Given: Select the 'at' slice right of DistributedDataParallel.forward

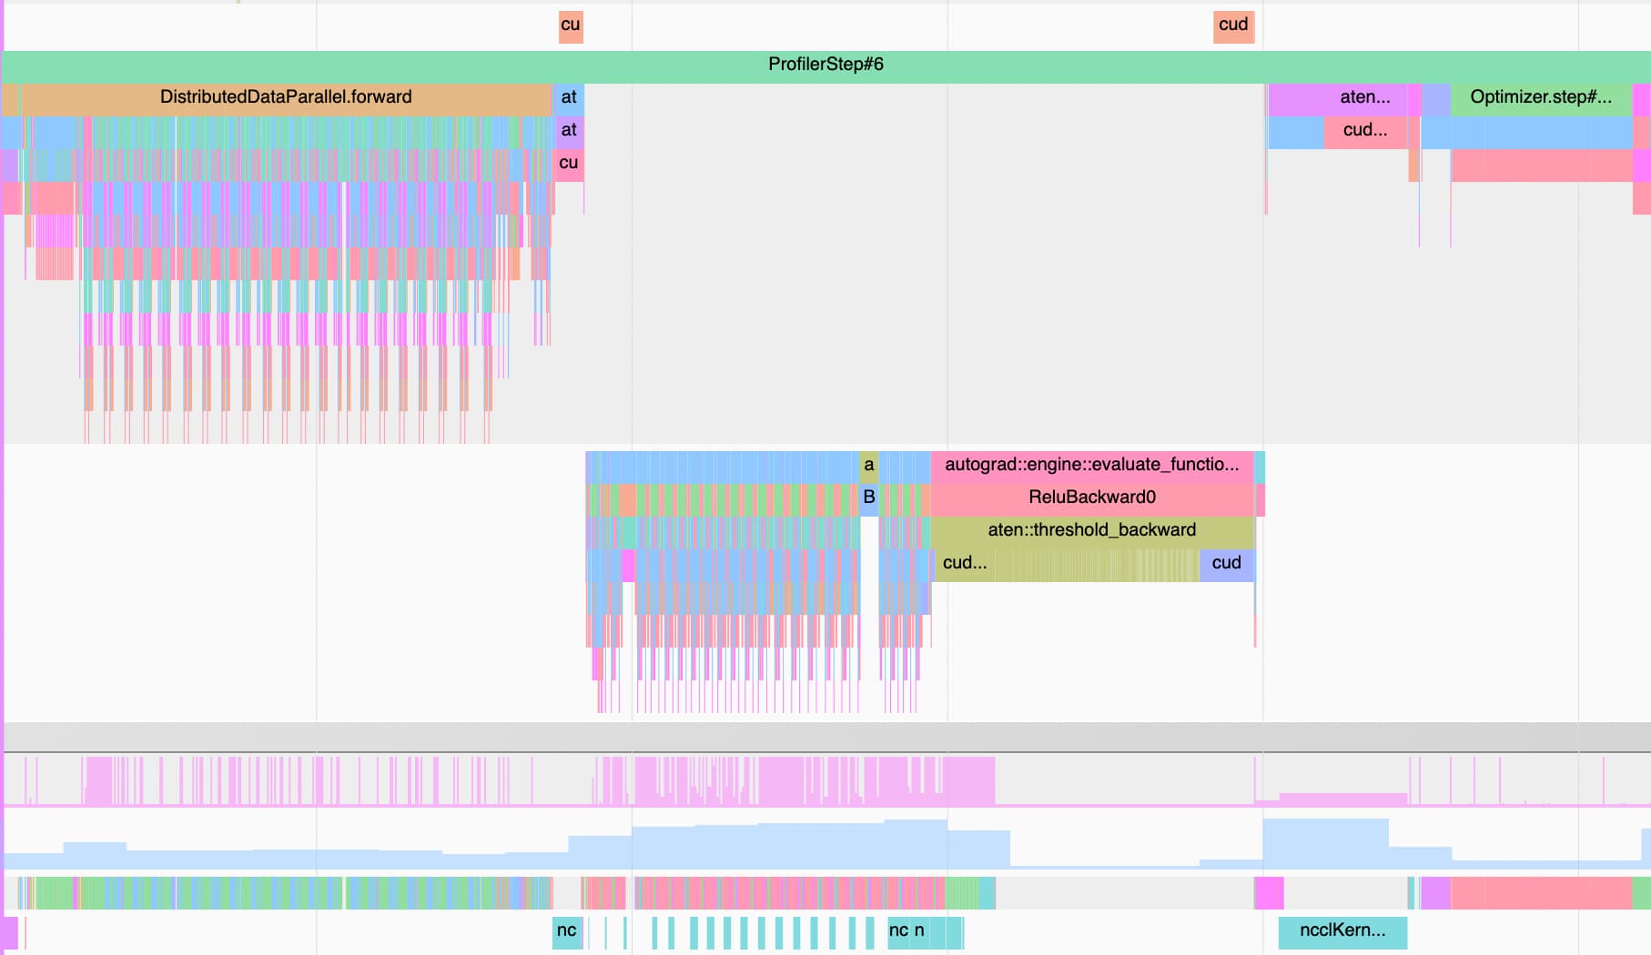Looking at the screenshot, I should (x=569, y=98).
